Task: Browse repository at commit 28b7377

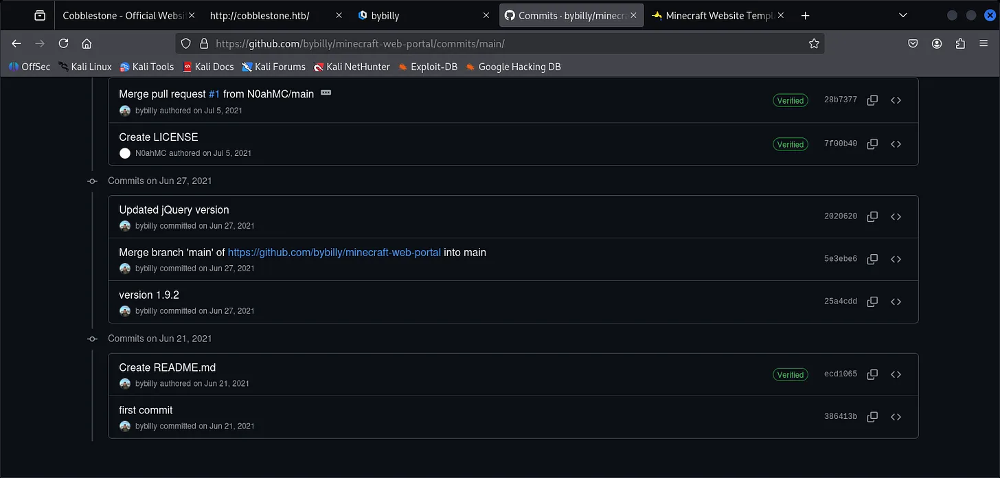Action: 896,100
